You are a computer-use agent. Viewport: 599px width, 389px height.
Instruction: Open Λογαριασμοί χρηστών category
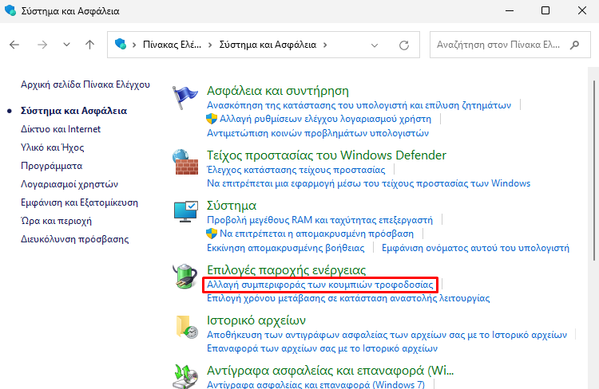[69, 184]
